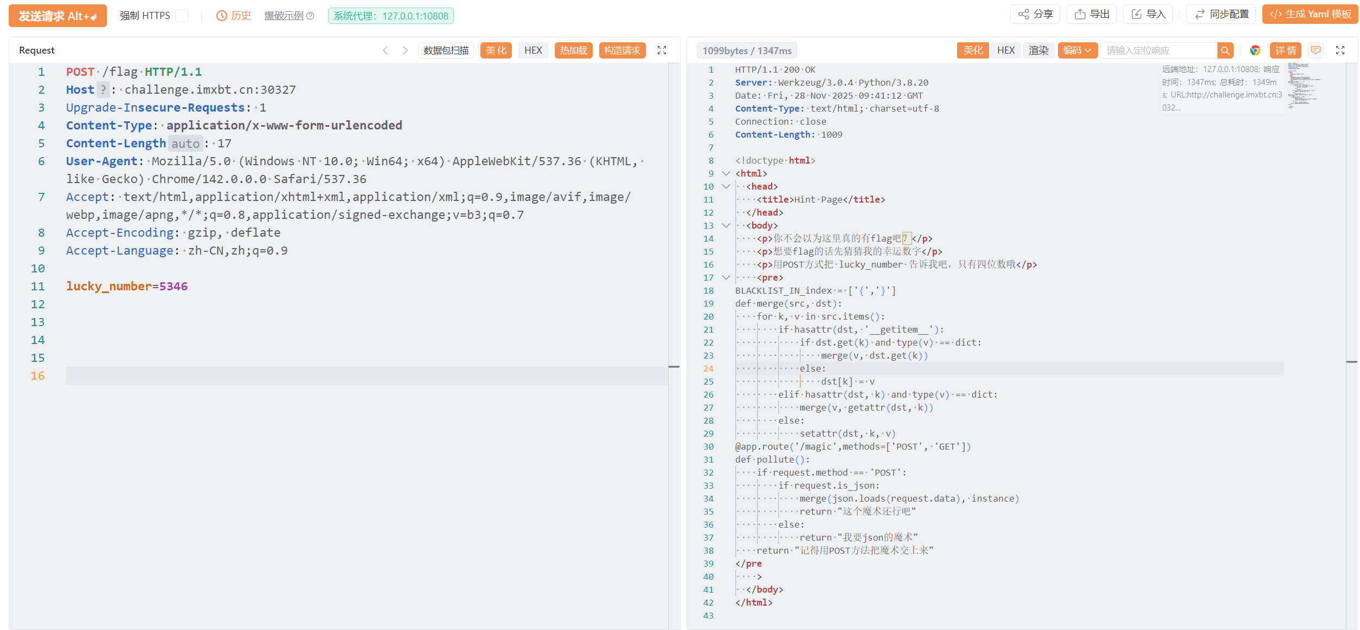Click the comment bubble icon in response panel
Screen dimensions: 1360x630
click(1316, 50)
